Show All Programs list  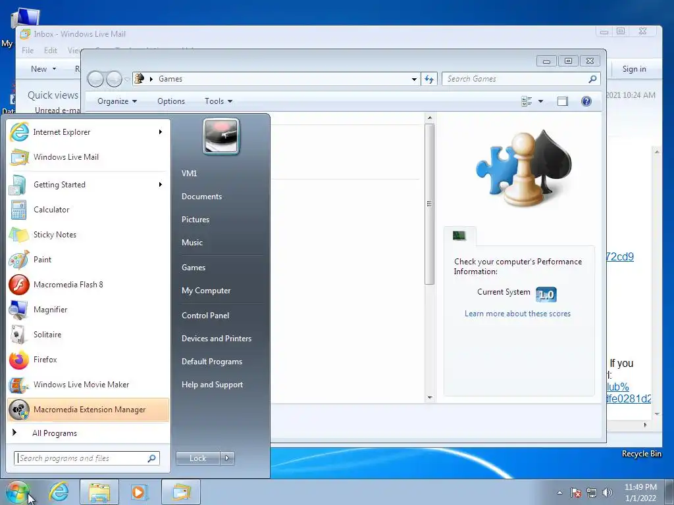pyautogui.click(x=88, y=433)
